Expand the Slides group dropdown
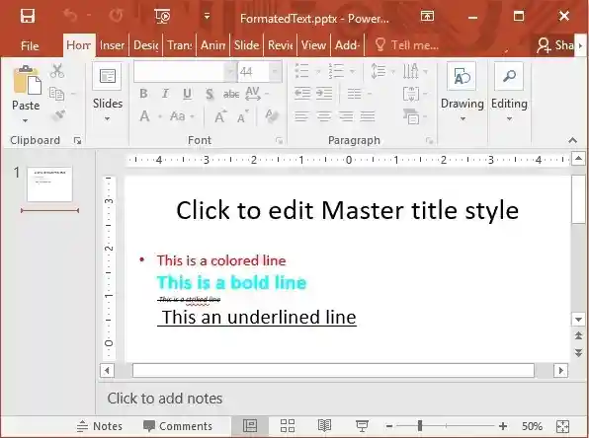Image resolution: width=589 pixels, height=438 pixels. point(108,119)
